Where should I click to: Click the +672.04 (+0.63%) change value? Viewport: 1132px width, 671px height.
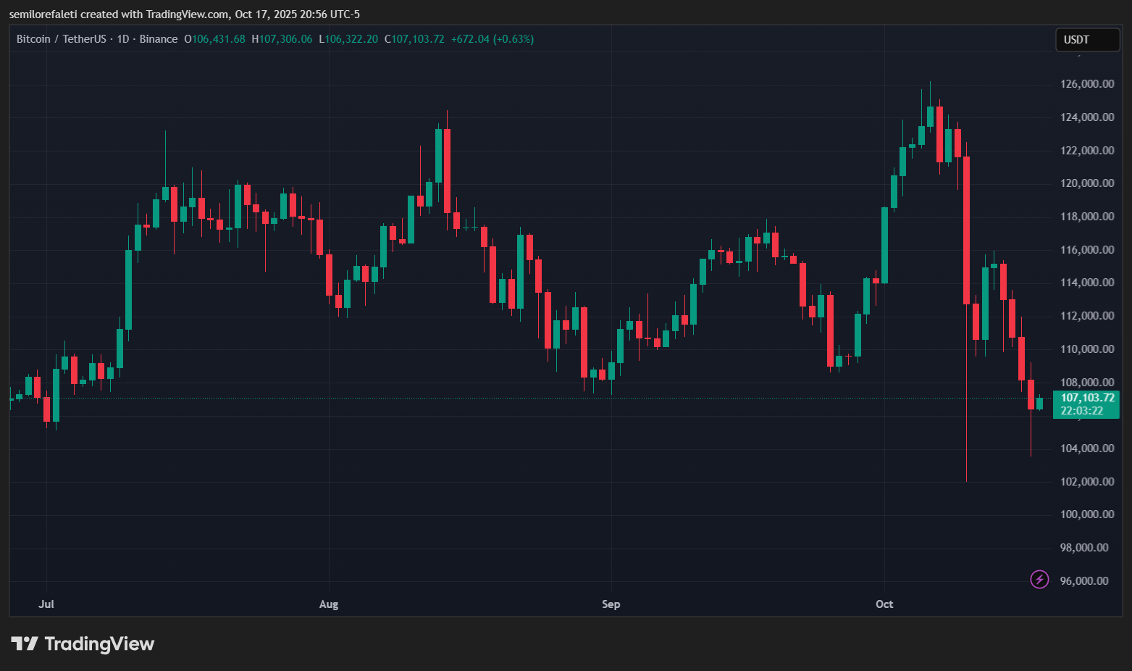(492, 39)
